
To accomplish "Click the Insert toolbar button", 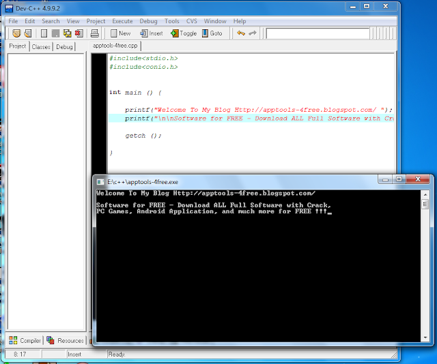I will (x=152, y=33).
